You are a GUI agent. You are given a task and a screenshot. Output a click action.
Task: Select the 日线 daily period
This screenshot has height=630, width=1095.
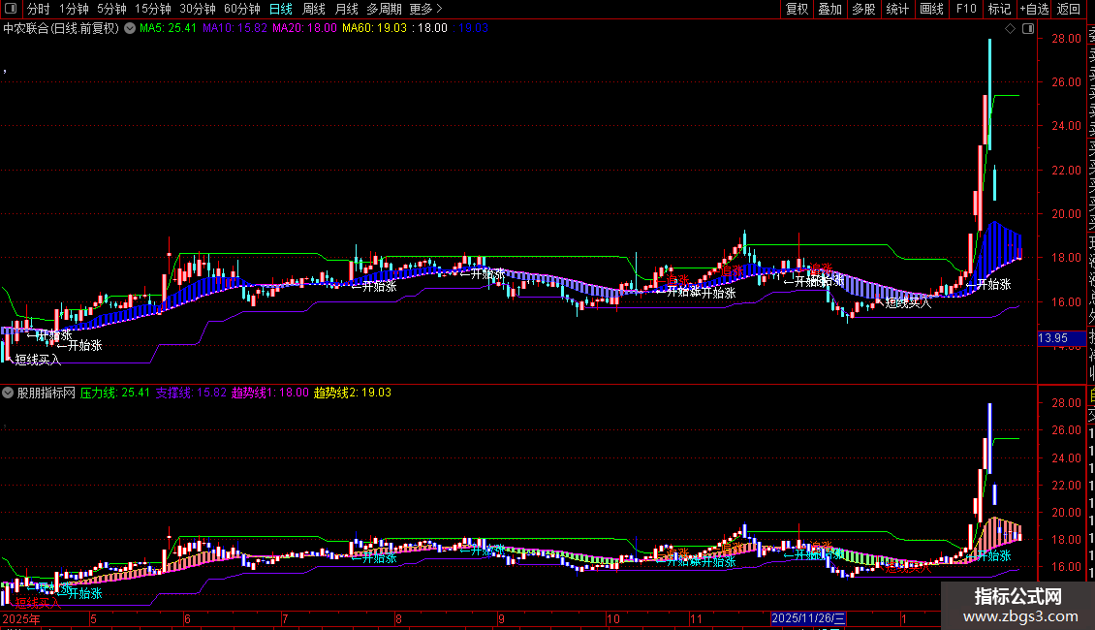[280, 9]
